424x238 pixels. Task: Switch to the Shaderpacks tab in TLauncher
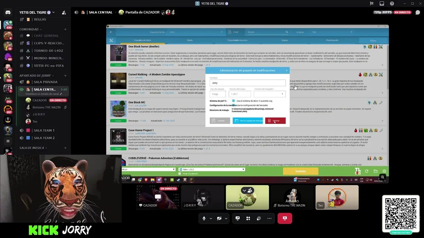click(x=332, y=40)
